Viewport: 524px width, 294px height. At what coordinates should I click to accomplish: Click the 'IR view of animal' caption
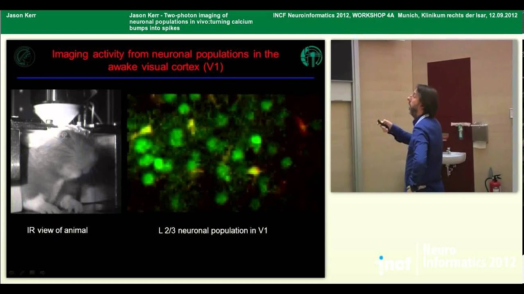[57, 230]
